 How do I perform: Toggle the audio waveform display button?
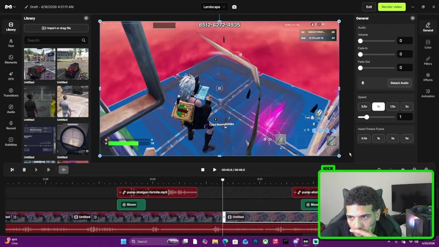(x=63, y=169)
